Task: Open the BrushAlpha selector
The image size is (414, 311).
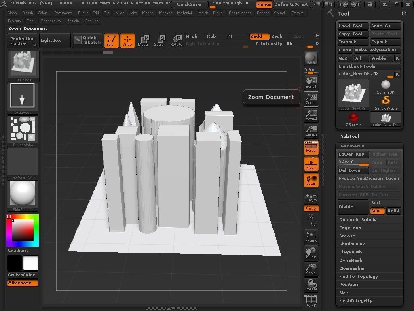Action: [23, 131]
